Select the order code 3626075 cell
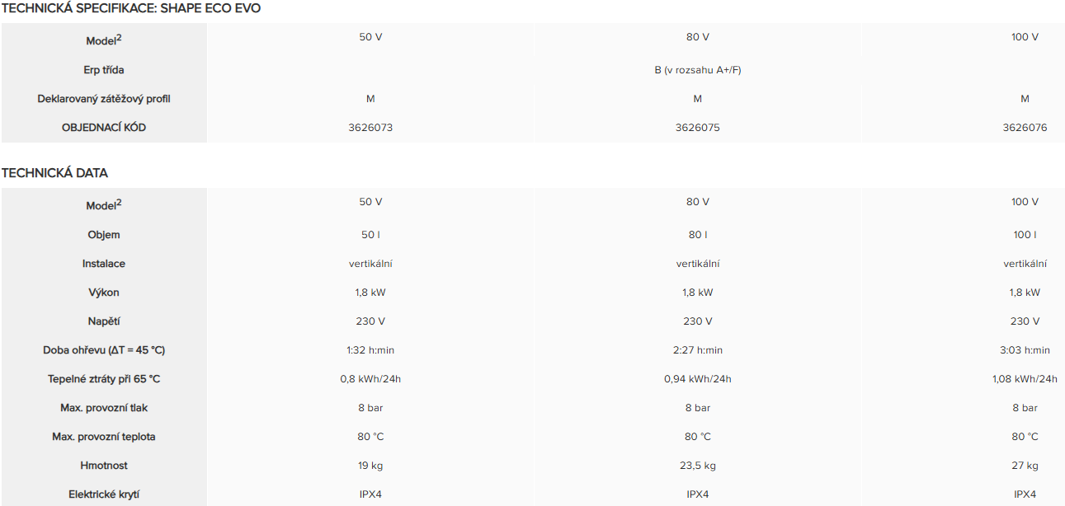The width and height of the screenshot is (1065, 506). tap(697, 128)
